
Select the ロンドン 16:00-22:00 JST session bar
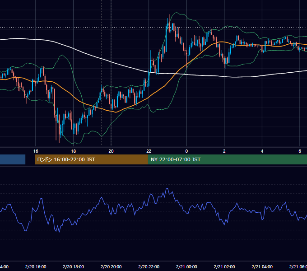[x=91, y=159]
